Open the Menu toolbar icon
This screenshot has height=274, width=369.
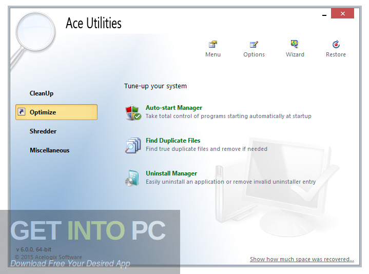point(213,44)
